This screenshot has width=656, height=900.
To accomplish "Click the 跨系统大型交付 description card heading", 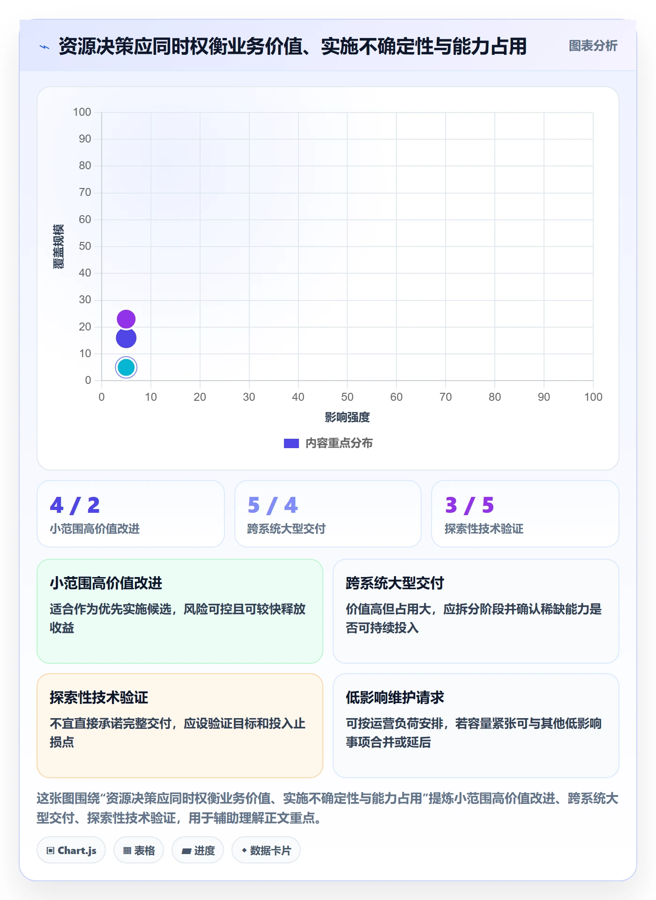I will (395, 583).
